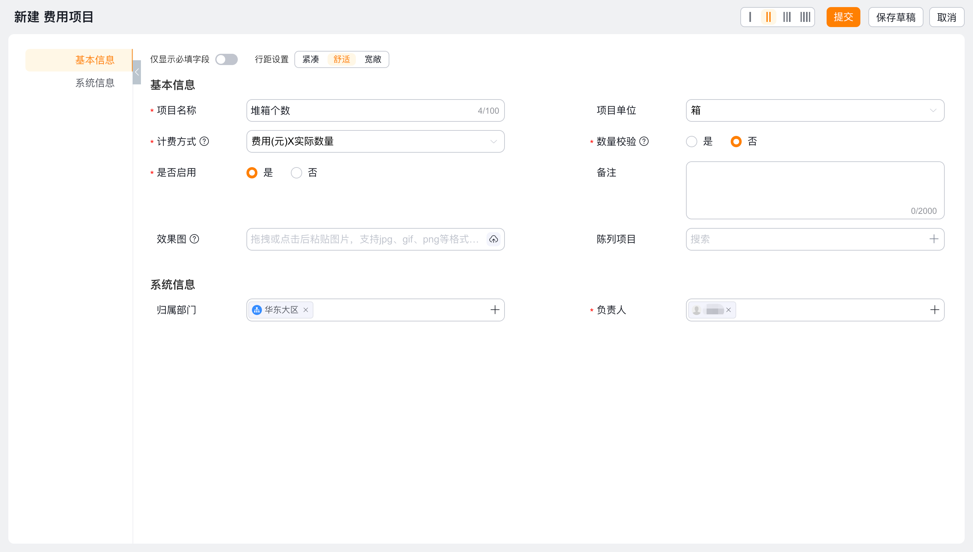This screenshot has height=552, width=973.
Task: Select 是 for 数量校验
Action: point(691,141)
